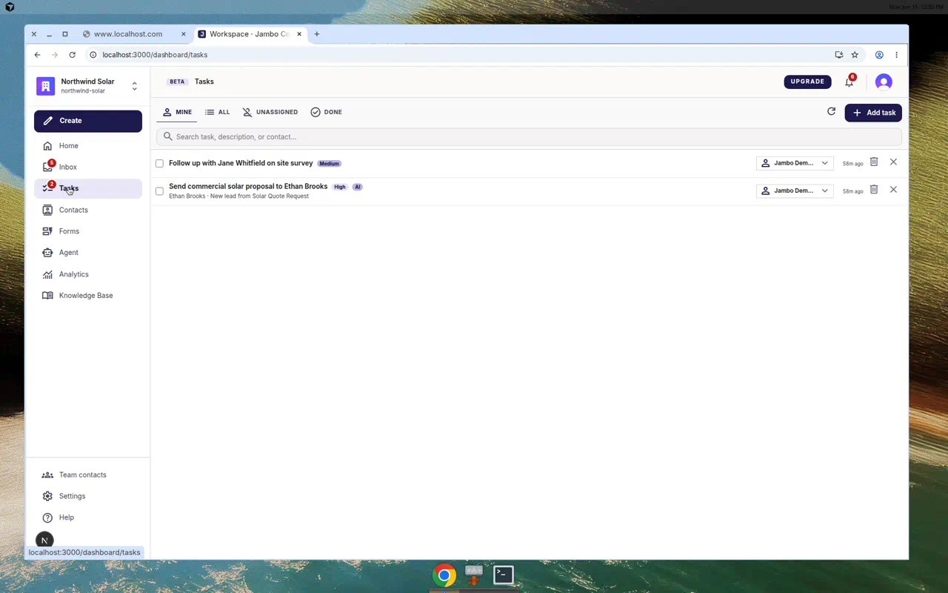Click the round N avatar in the sidebar
Image resolution: width=948 pixels, height=593 pixels.
pos(44,540)
